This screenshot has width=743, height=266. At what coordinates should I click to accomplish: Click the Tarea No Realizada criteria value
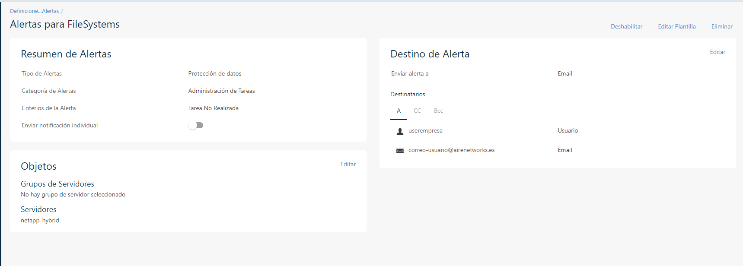point(213,108)
